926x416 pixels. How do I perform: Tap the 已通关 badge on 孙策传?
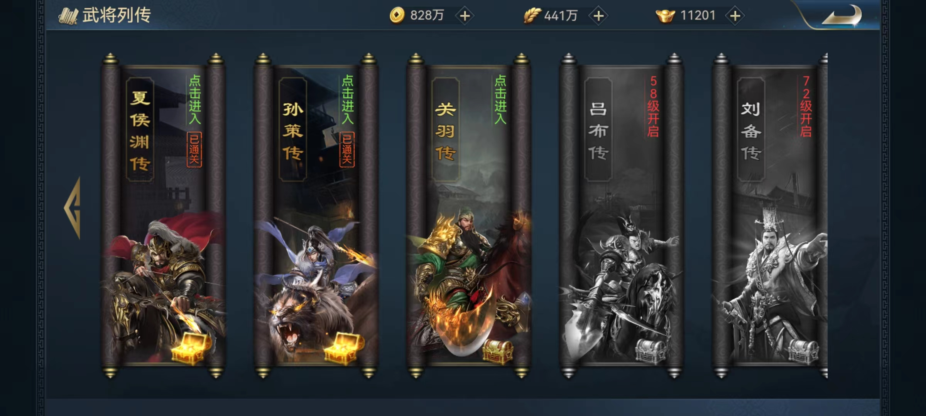coord(347,149)
